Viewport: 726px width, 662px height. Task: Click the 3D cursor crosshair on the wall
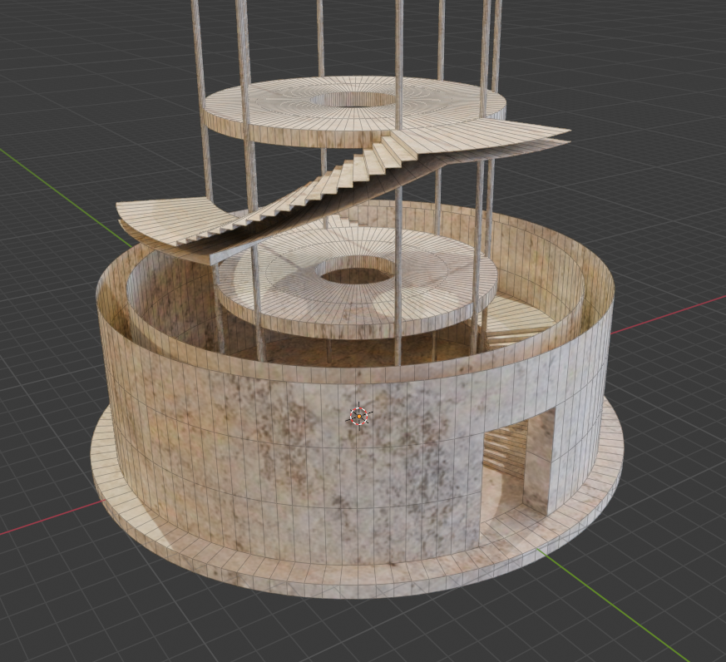tap(358, 417)
